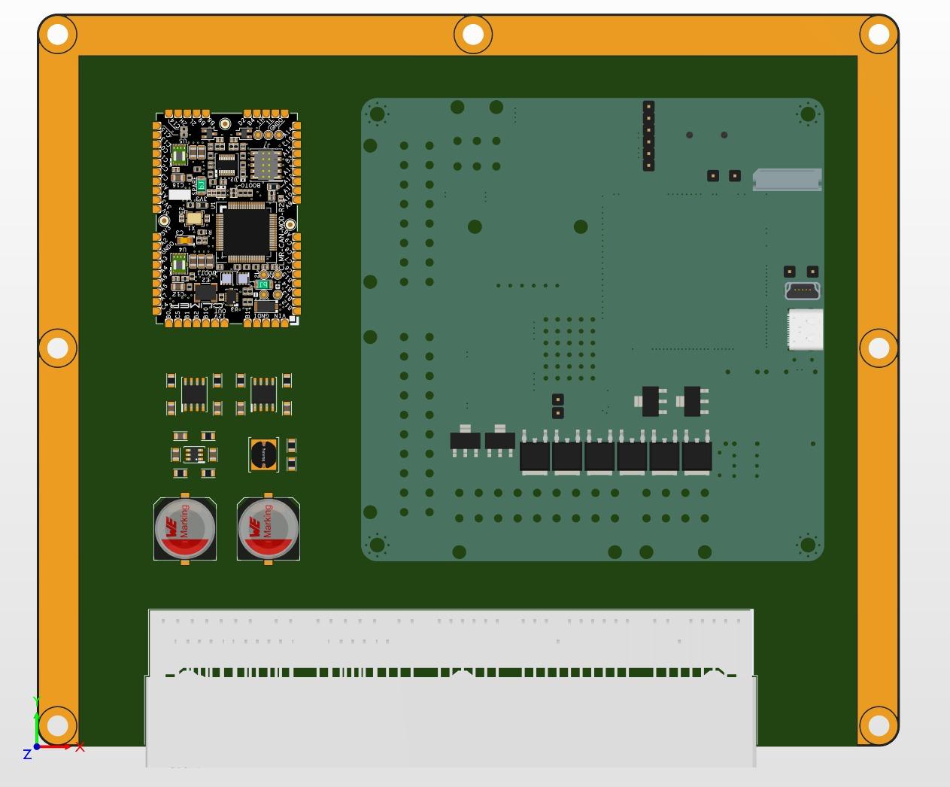The width and height of the screenshot is (950, 787).
Task: Select the top-left mounting hole on orange frame
Action: click(x=58, y=35)
